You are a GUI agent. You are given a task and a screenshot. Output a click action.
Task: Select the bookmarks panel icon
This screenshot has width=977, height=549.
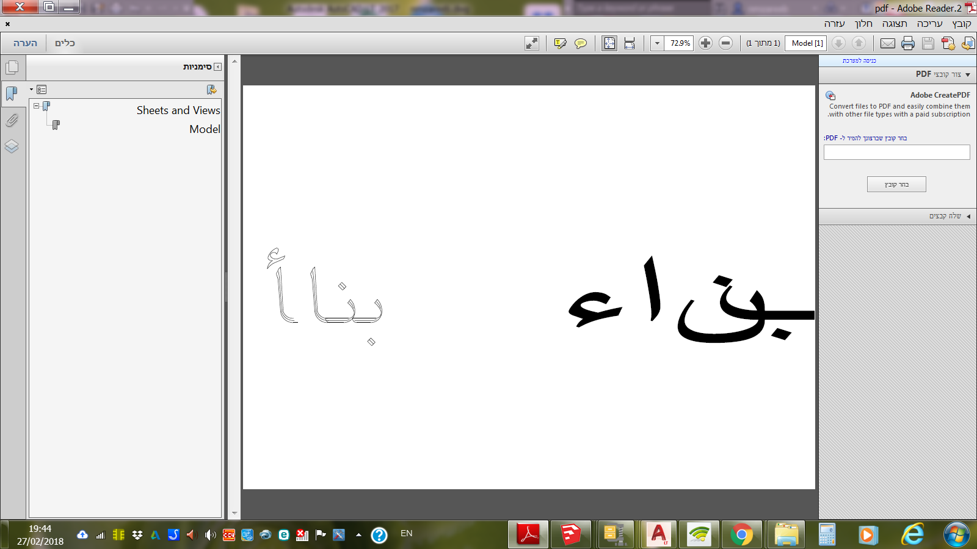tap(12, 93)
